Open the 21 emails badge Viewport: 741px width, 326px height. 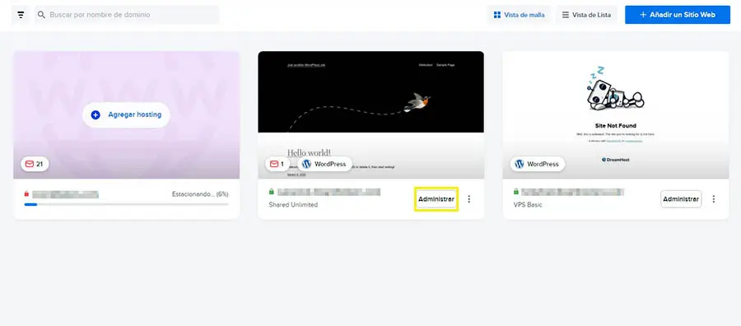[35, 164]
